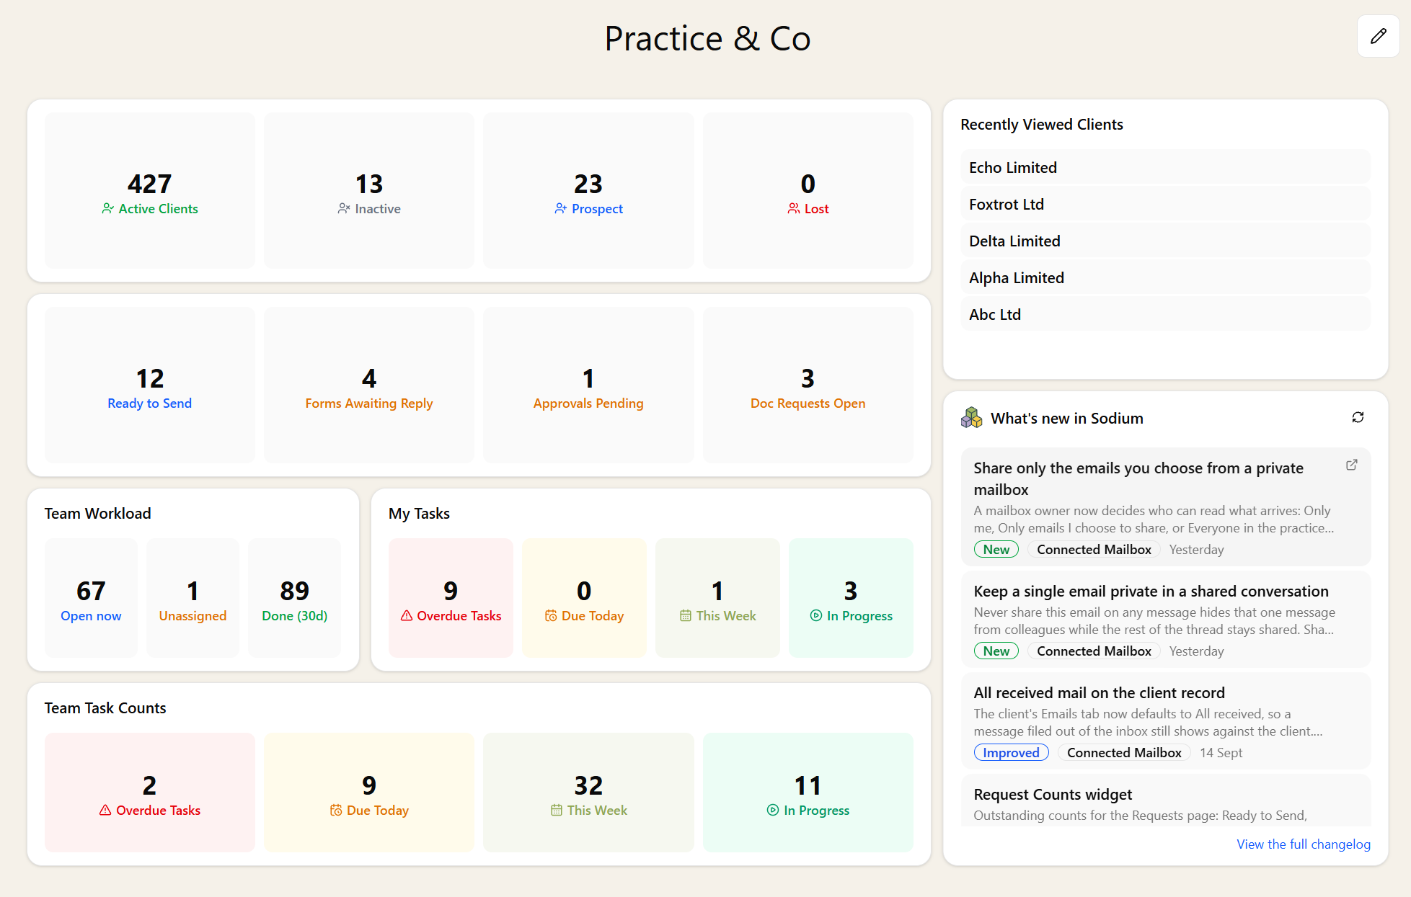Click the Lost clients icon

(793, 208)
